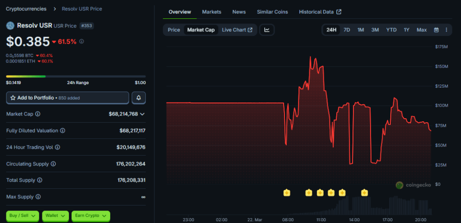461x223 pixels.
Task: Open the calendar date range picker
Action: click(436, 30)
